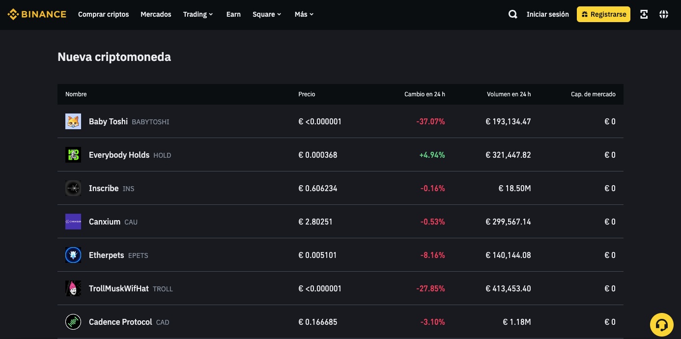
Task: Click price € 2.80251
Action: click(315, 222)
